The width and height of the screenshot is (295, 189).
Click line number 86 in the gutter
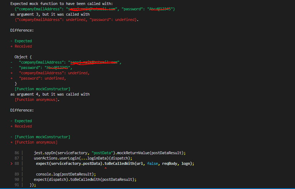pos(17,153)
